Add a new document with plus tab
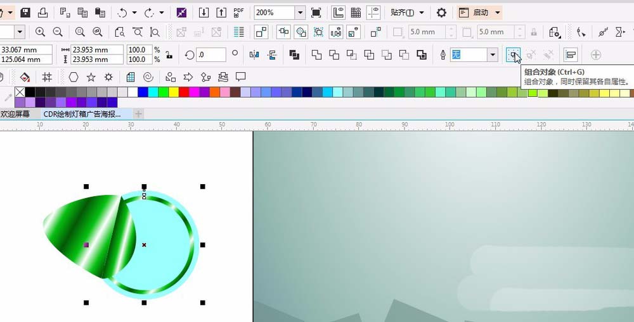This screenshot has width=634, height=322. [x=138, y=115]
